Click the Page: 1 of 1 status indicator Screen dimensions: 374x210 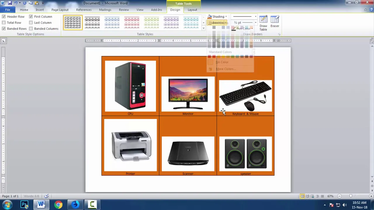10,196
